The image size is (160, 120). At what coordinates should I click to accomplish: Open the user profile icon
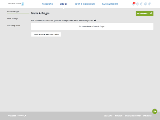(x=150, y=4)
